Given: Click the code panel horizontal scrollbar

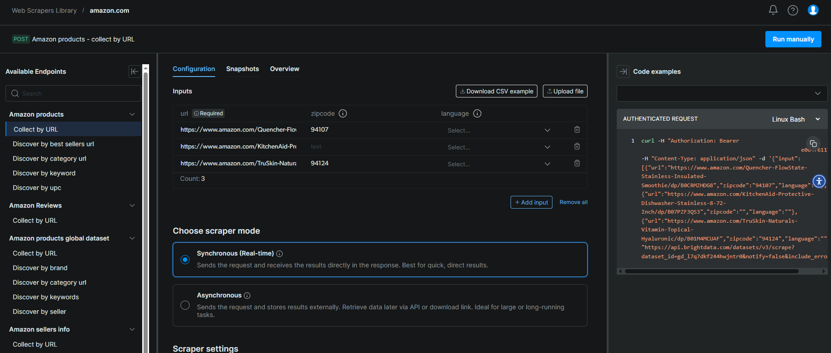Looking at the screenshot, I should [712, 271].
